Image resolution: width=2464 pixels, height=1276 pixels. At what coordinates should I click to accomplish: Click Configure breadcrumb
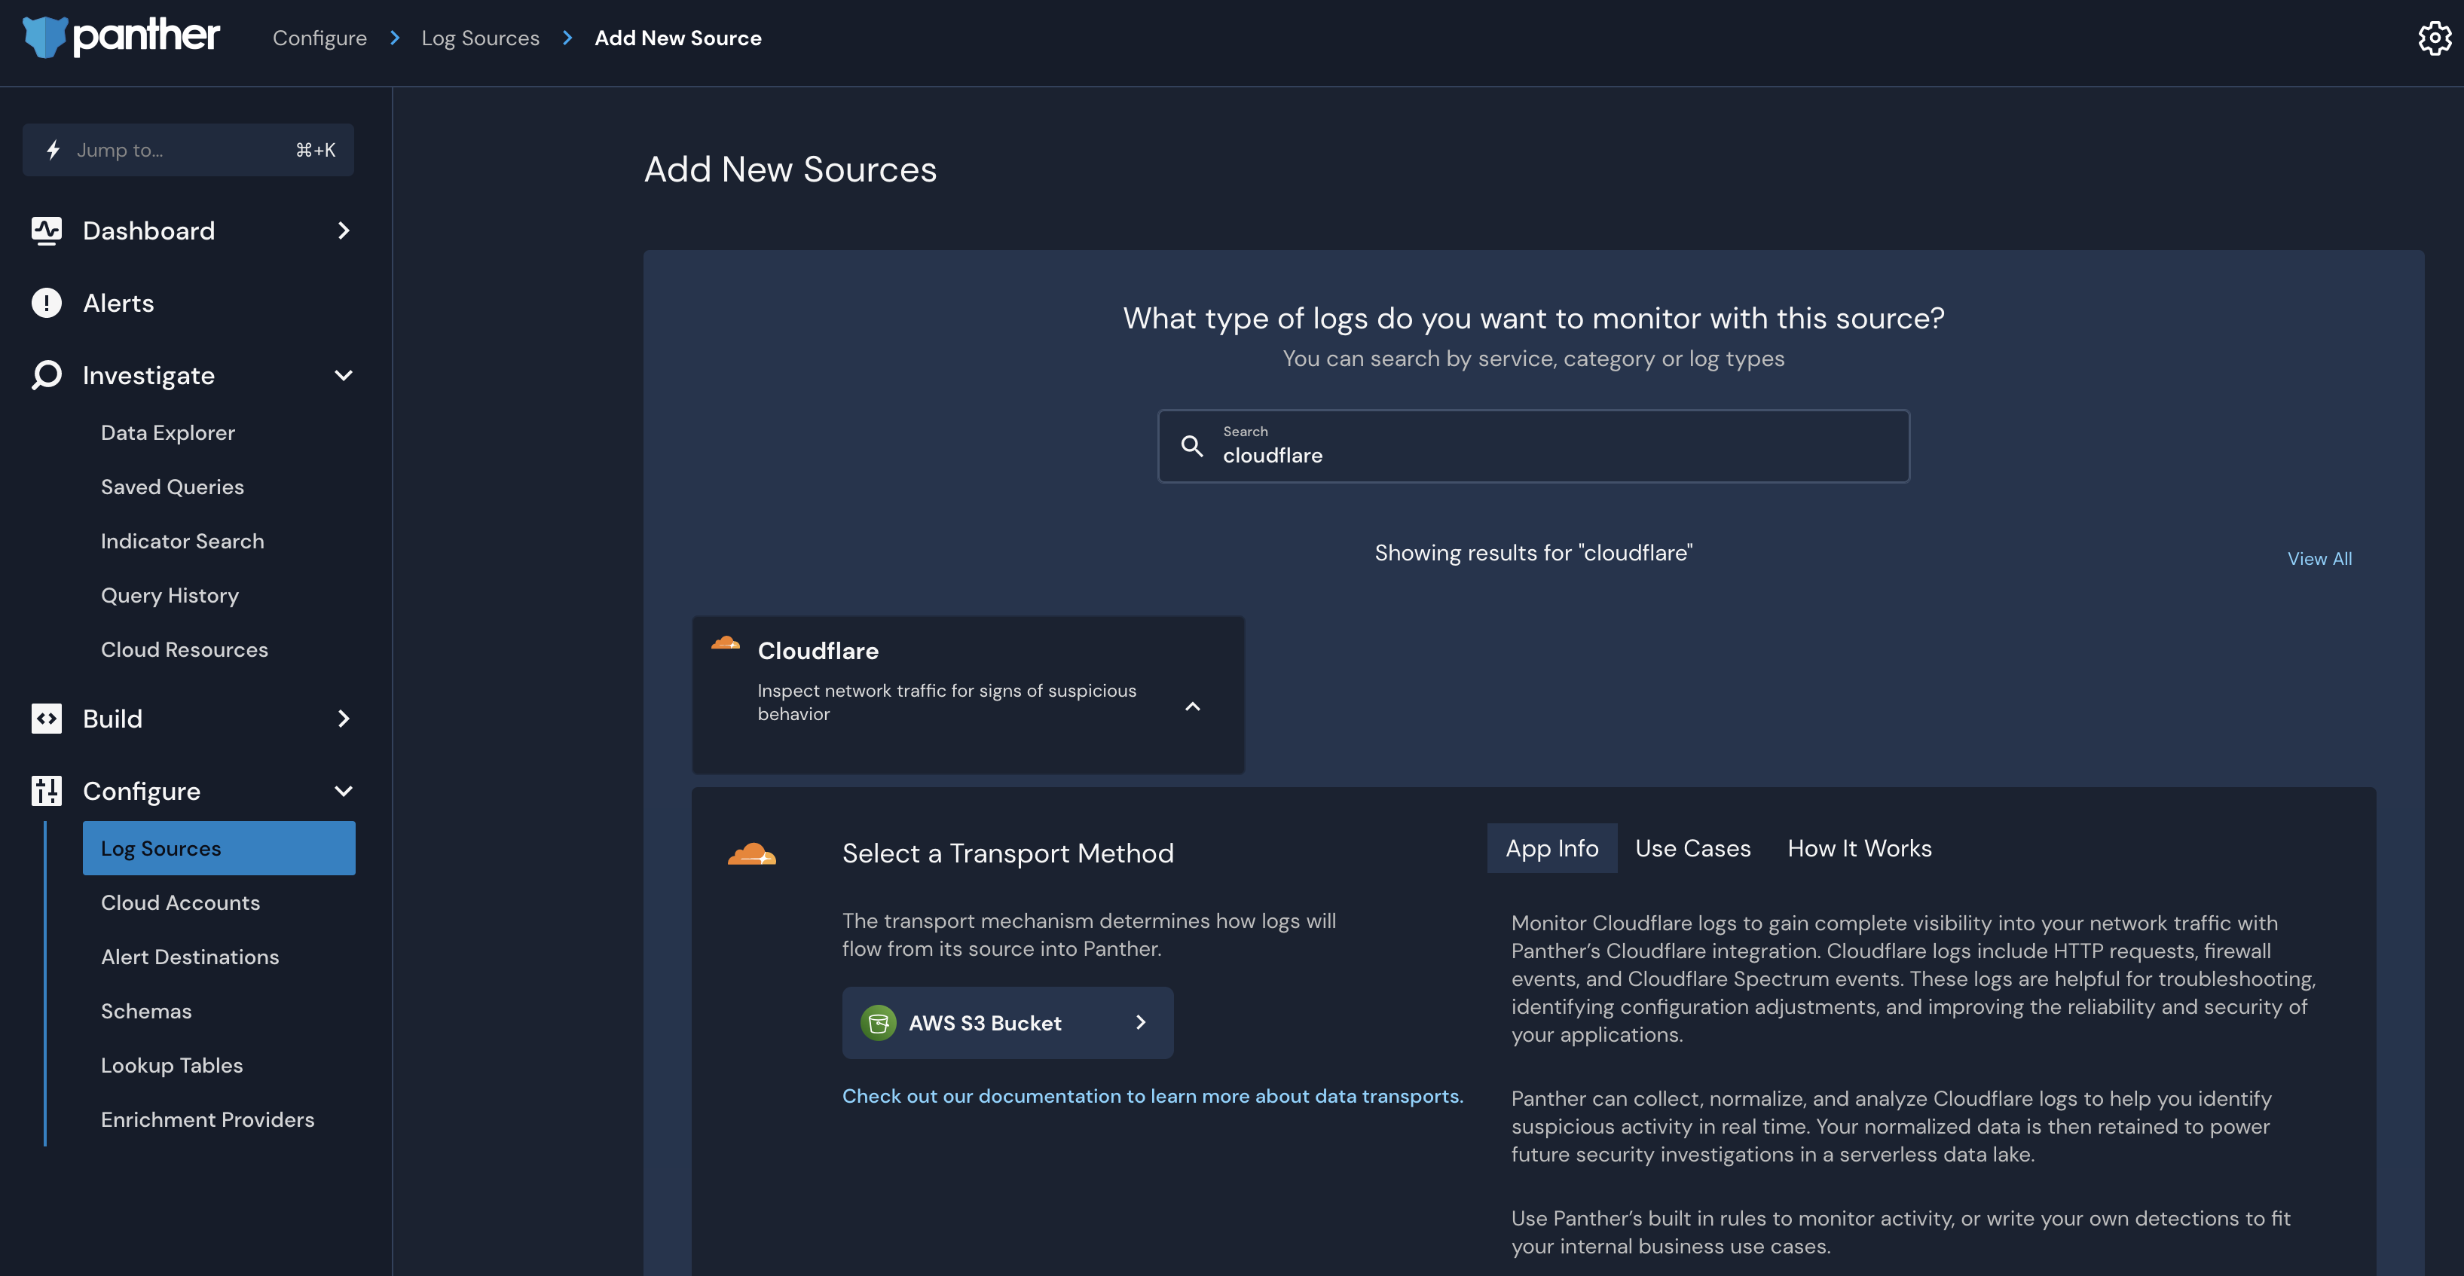(x=319, y=38)
